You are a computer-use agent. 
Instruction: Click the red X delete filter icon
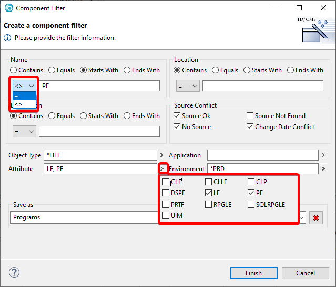[x=315, y=217]
